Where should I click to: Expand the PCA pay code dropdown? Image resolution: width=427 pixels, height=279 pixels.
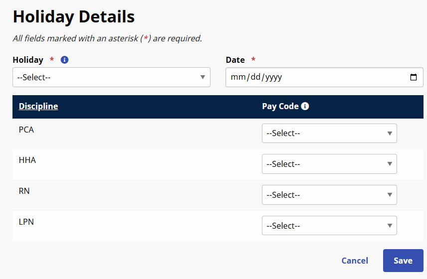329,134
